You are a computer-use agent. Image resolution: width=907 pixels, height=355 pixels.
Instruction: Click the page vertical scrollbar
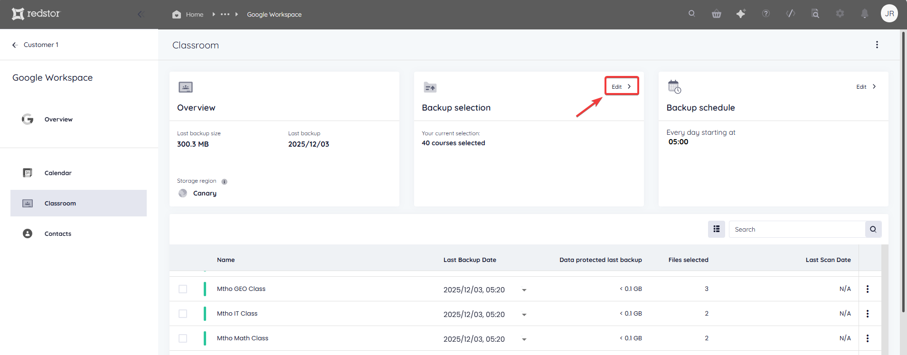[903, 172]
